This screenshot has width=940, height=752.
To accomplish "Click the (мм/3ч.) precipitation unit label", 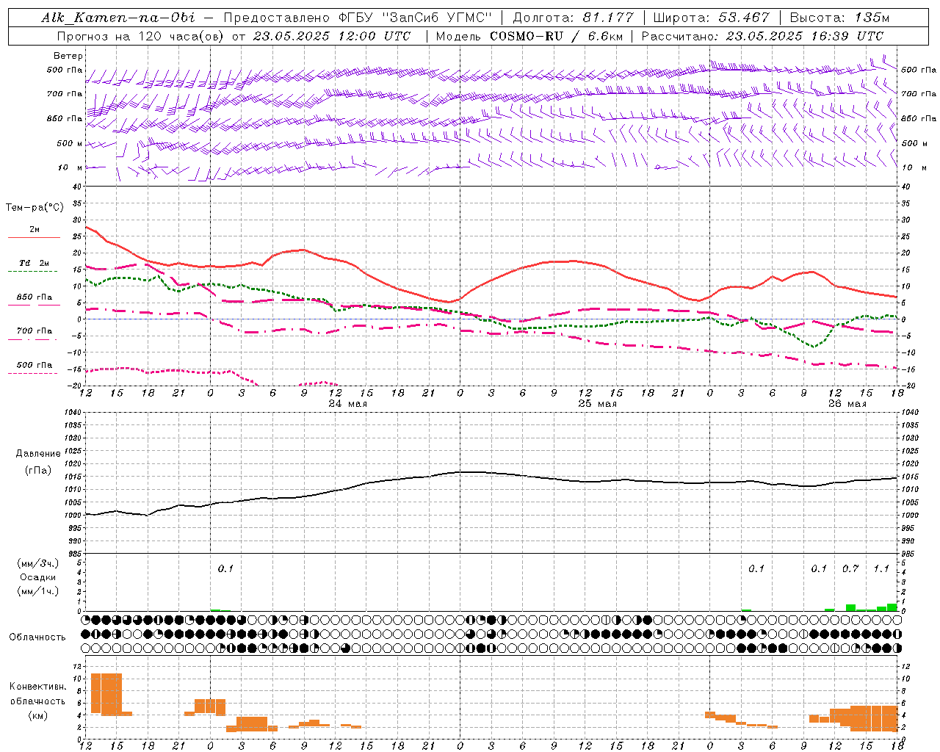I will click(38, 563).
